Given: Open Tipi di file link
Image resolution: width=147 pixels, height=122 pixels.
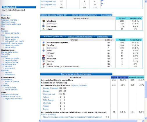Looking at the screenshot, I should tap(6, 54).
